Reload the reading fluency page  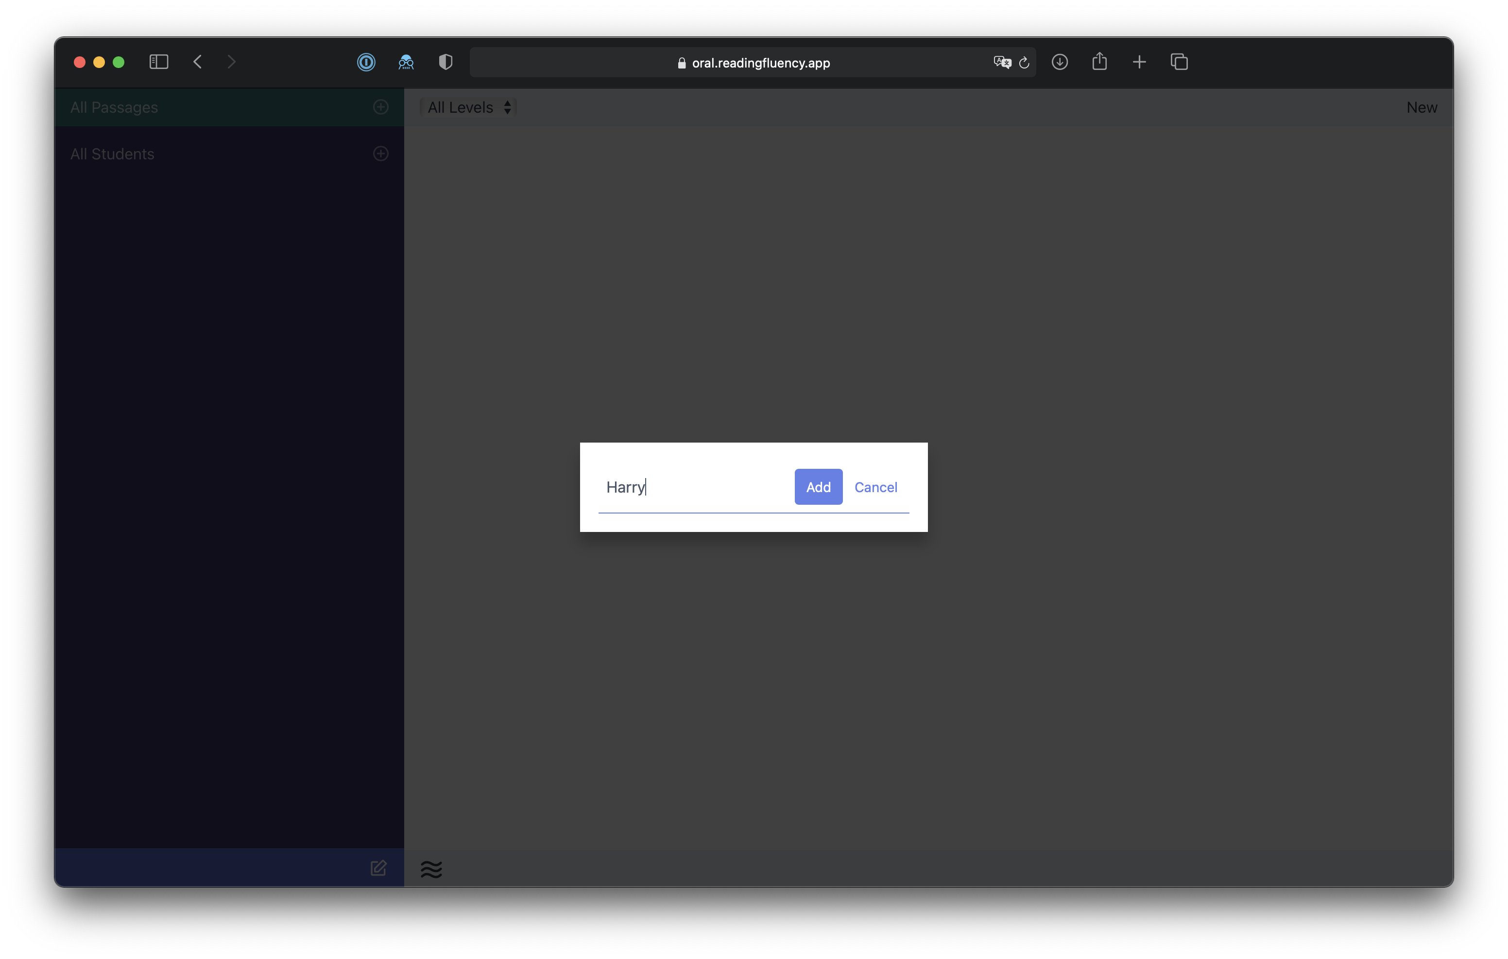1025,63
